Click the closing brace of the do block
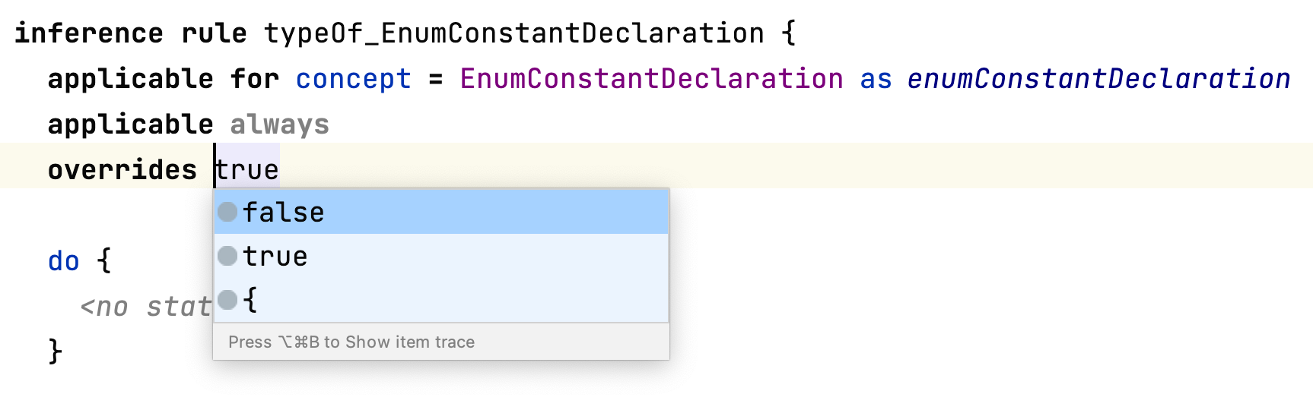The width and height of the screenshot is (1313, 413). 55,352
